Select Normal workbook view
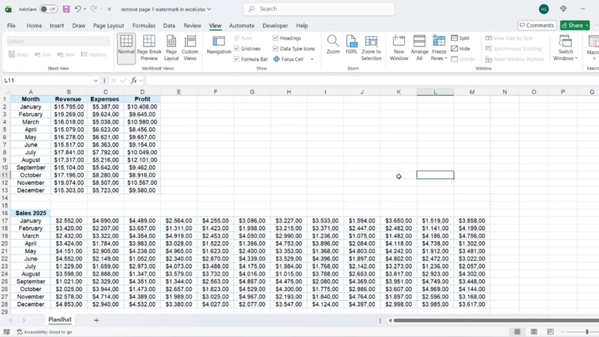Viewport: 599px width, 337px height. (x=126, y=48)
